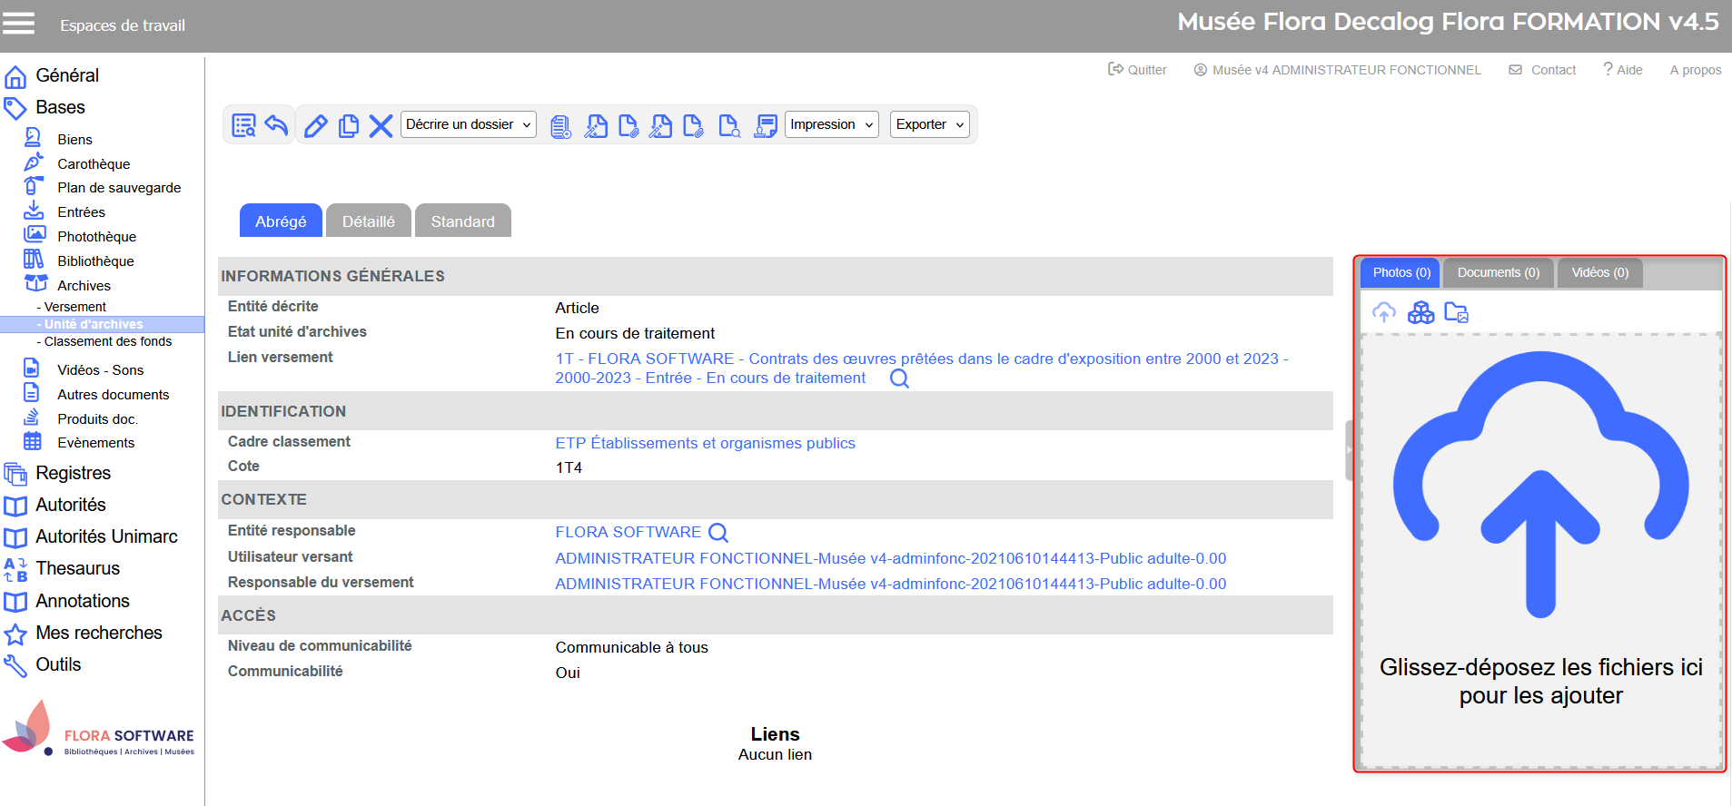Click the folder with image icon
The height and width of the screenshot is (806, 1732).
[1456, 313]
